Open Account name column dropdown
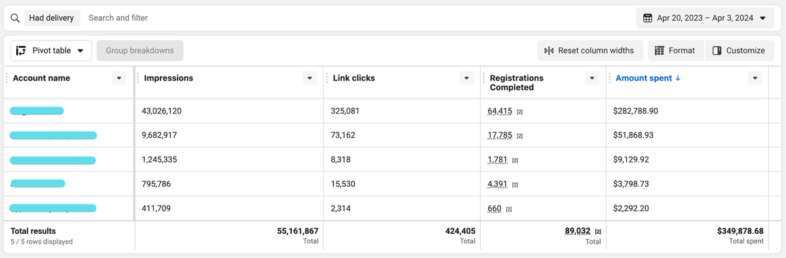This screenshot has width=786, height=258. click(x=119, y=78)
